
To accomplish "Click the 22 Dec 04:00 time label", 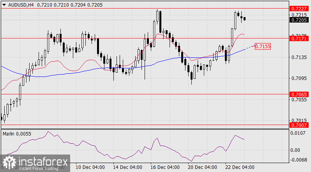I will (x=240, y=167).
